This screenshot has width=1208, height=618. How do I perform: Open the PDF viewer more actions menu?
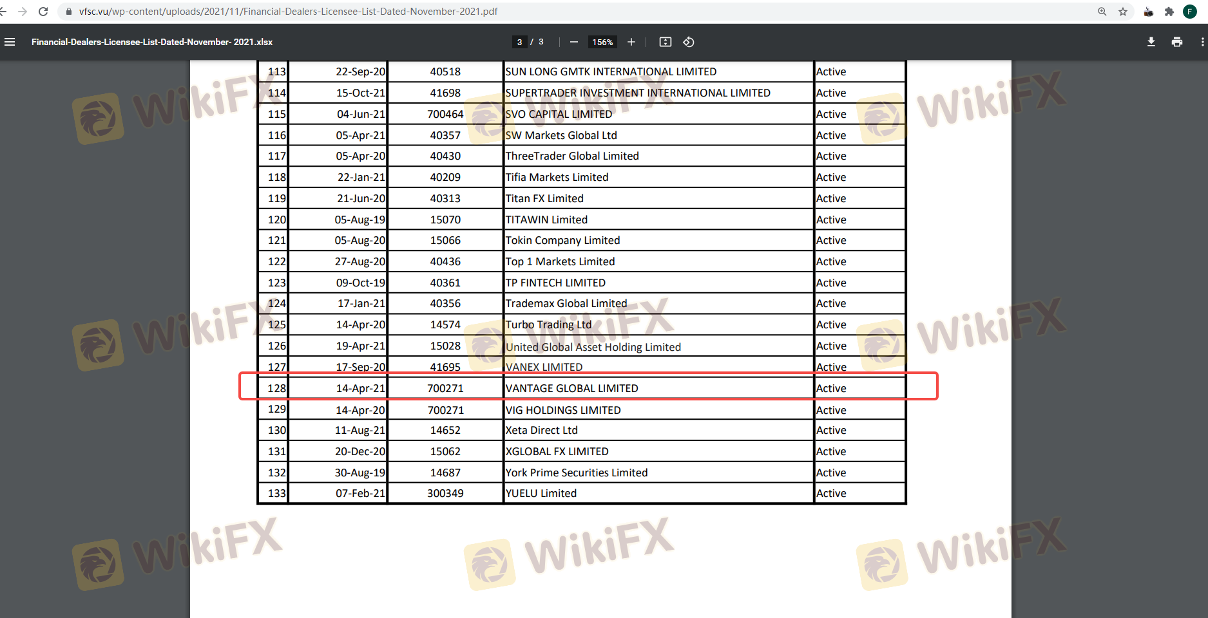click(x=1202, y=42)
